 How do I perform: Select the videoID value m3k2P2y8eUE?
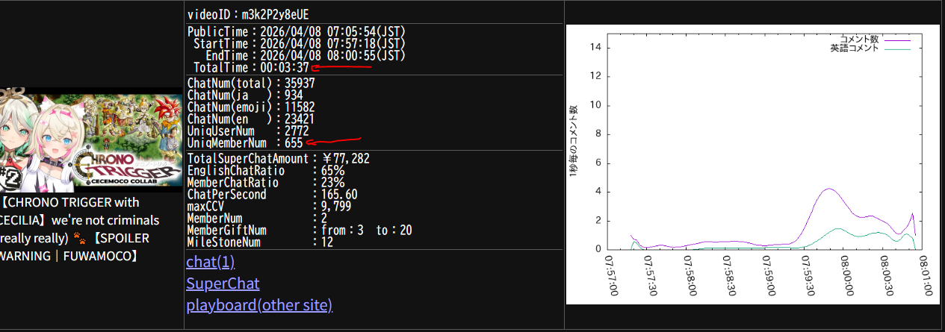pyautogui.click(x=275, y=15)
